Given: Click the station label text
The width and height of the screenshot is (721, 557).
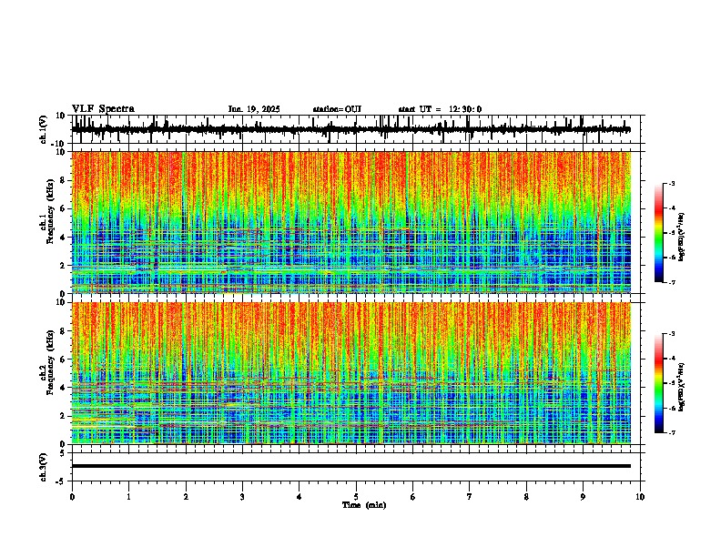Looking at the screenshot, I should pos(337,109).
